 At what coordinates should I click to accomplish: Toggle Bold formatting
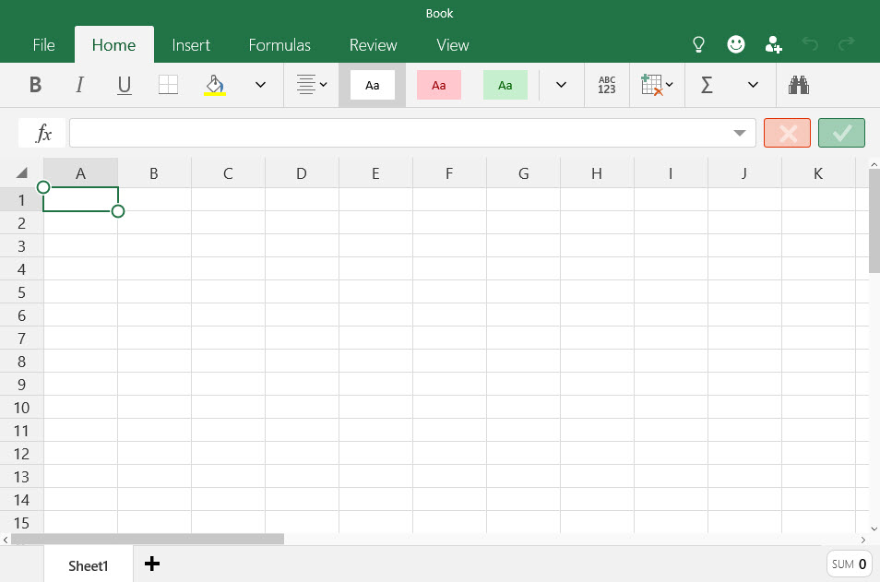pos(35,85)
